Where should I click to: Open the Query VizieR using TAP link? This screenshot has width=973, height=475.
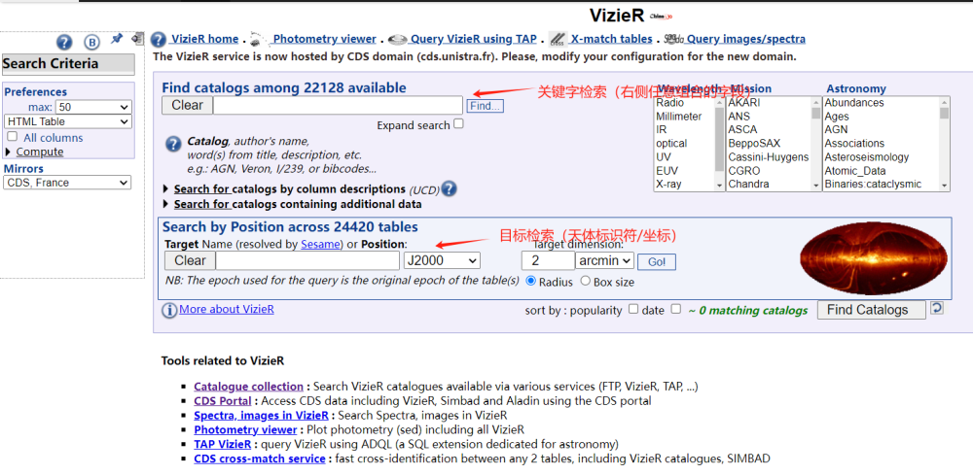pos(474,39)
